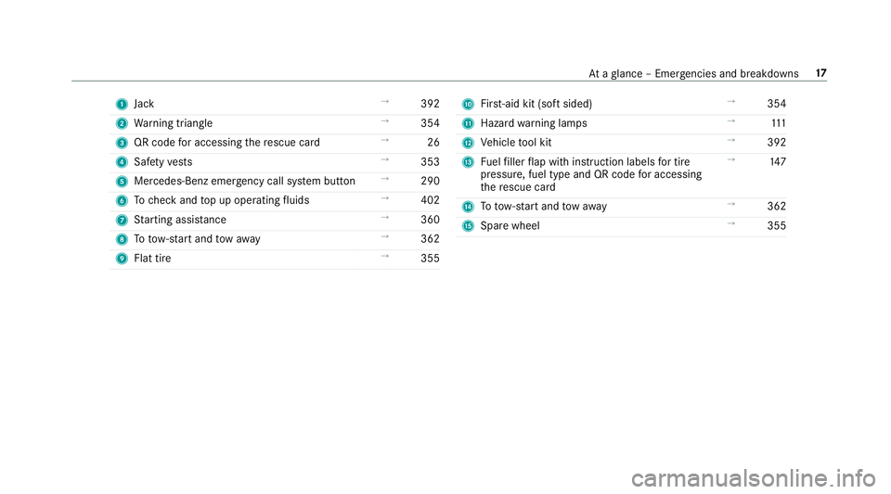
Task: Click the arrow next to Hazard warning lamps
Action: click(731, 121)
